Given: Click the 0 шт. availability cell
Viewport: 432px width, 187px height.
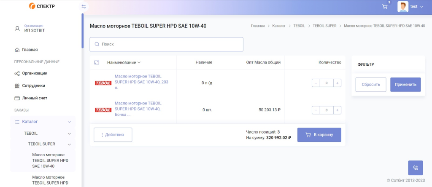Looking at the screenshot, I should tap(207, 110).
